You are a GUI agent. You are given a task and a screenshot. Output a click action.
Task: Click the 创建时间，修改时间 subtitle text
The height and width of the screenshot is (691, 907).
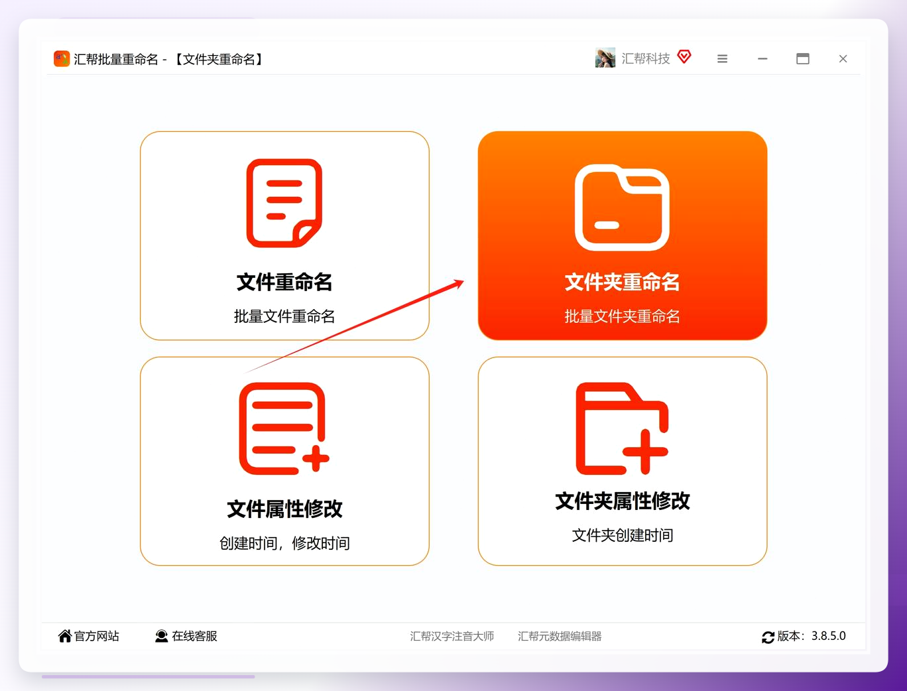pyautogui.click(x=284, y=543)
